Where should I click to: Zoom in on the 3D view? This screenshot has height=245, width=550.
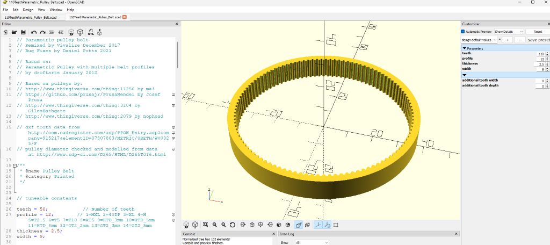(214, 225)
